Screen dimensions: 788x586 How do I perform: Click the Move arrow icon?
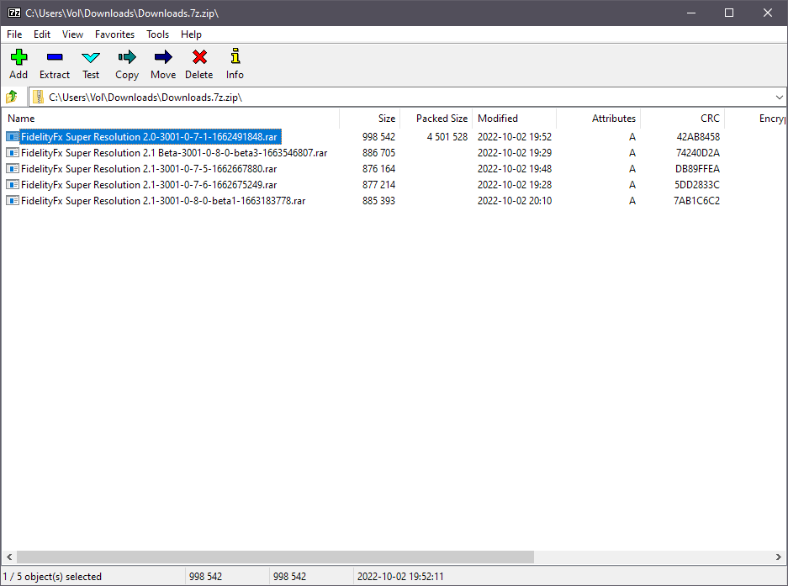click(x=163, y=57)
